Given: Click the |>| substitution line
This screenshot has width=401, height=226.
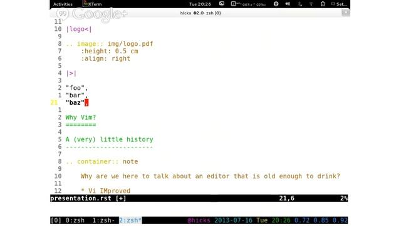Looking at the screenshot, I should point(71,73).
